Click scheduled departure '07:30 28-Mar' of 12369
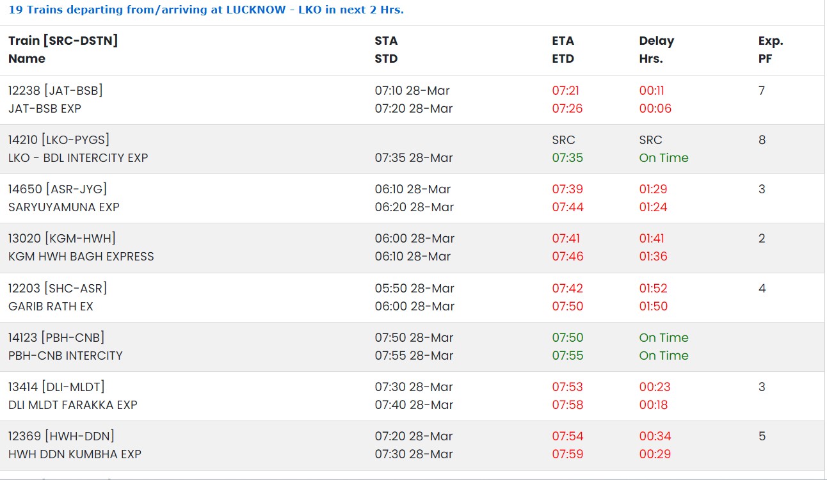827x480 pixels. pos(413,454)
